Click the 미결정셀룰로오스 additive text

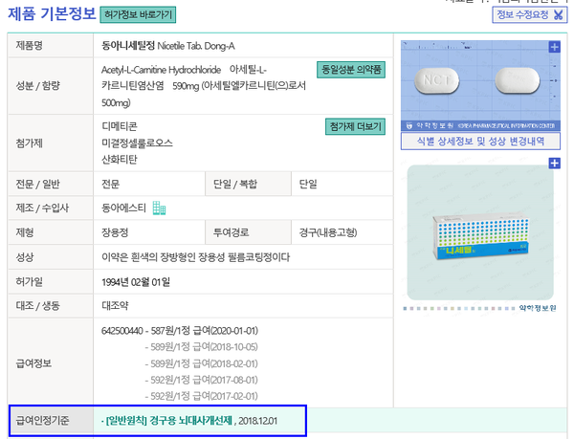(137, 143)
